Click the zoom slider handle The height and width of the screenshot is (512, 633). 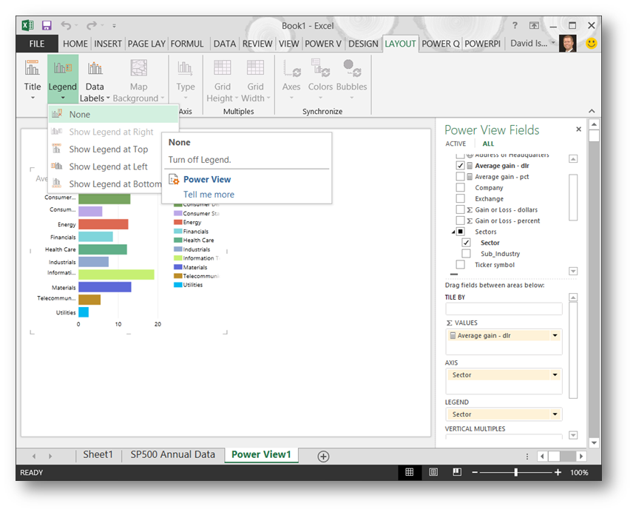516,473
